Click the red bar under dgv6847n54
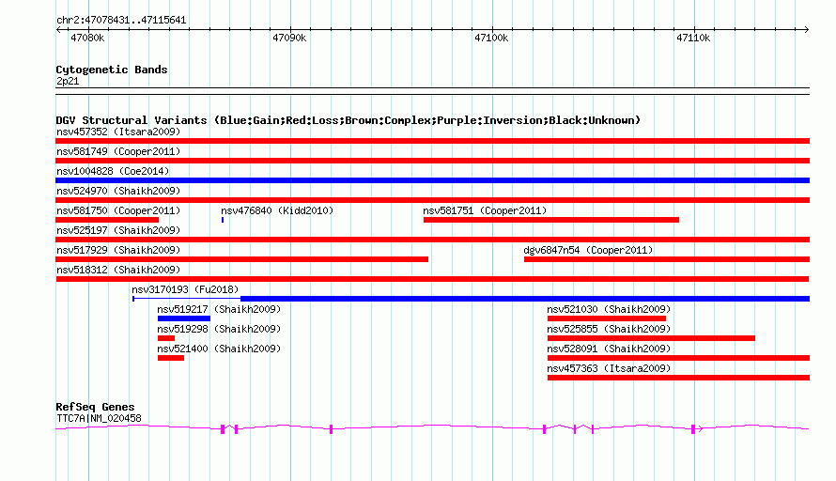The width and height of the screenshot is (836, 481). pyautogui.click(x=667, y=259)
